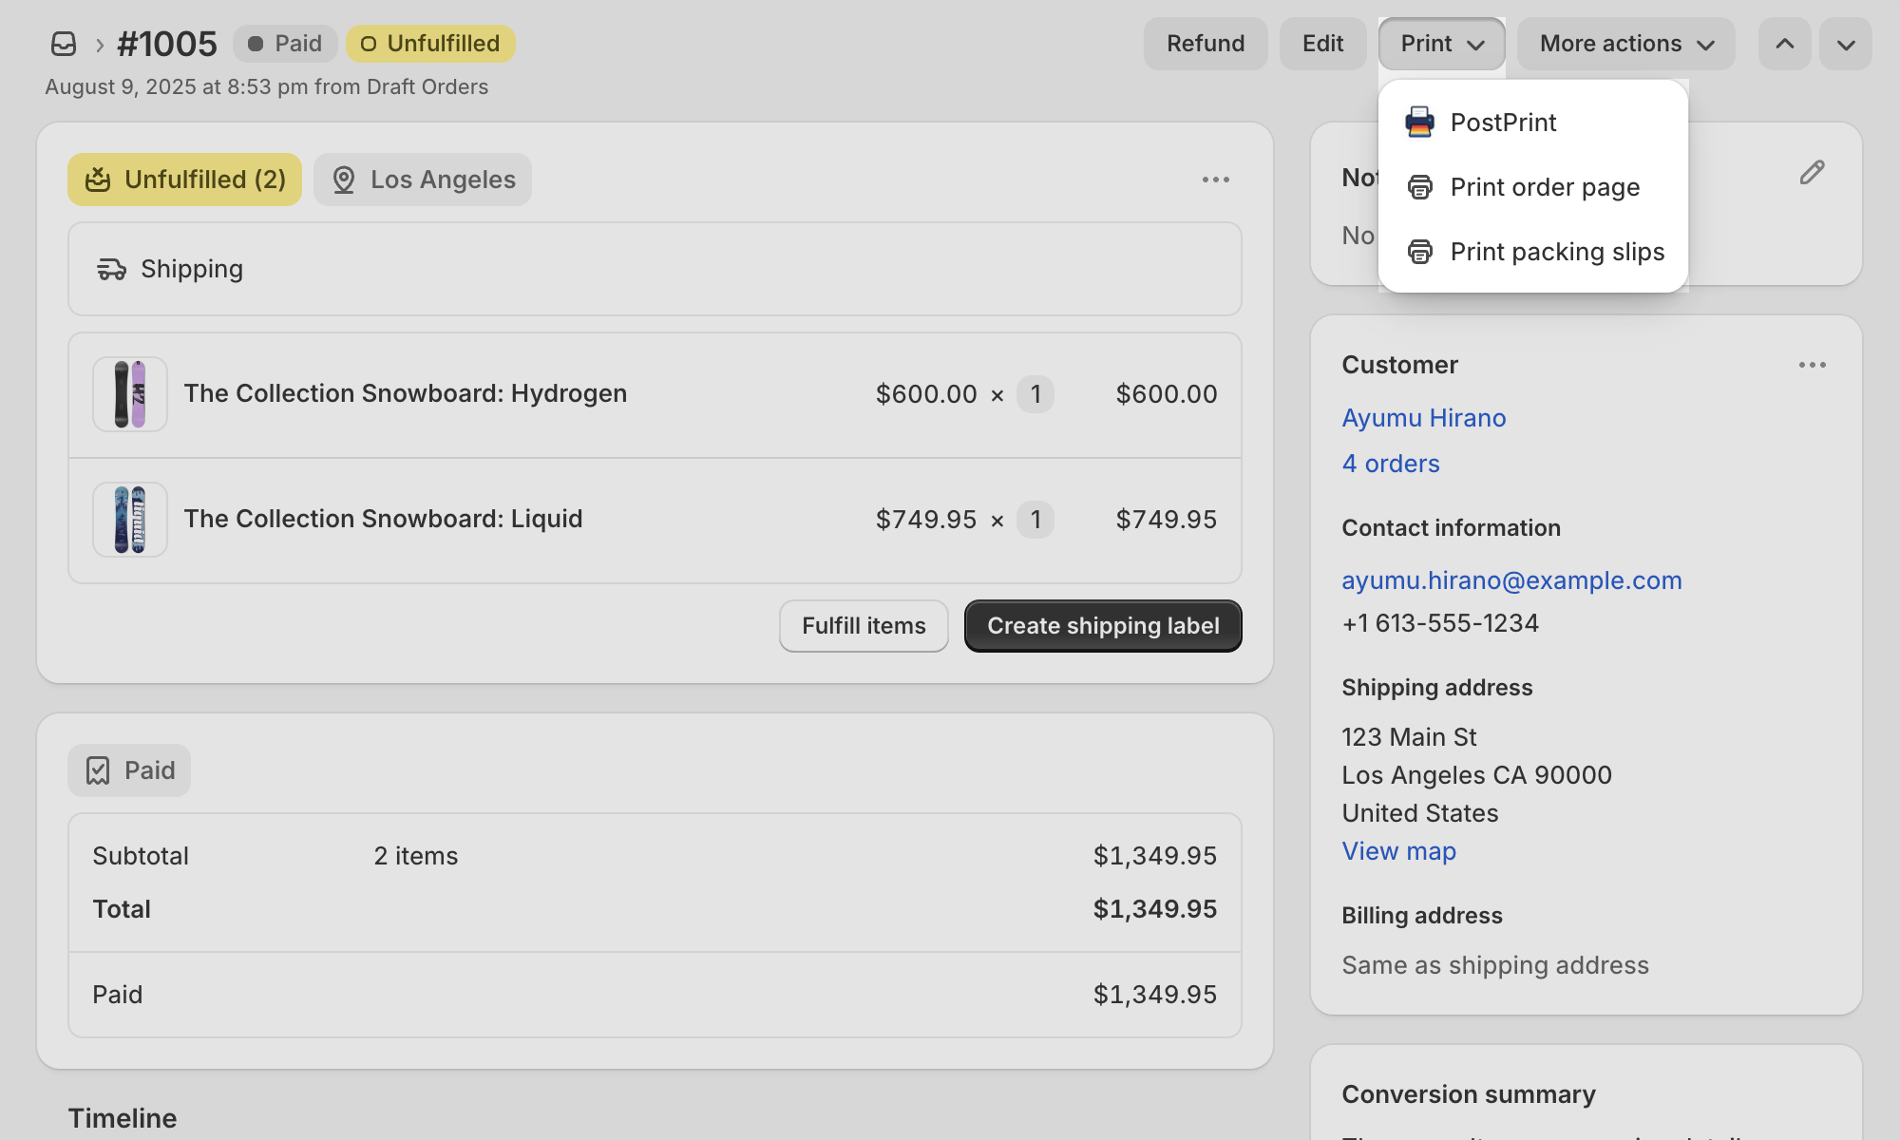
Task: Click the Paid receipt icon badge
Action: [99, 769]
